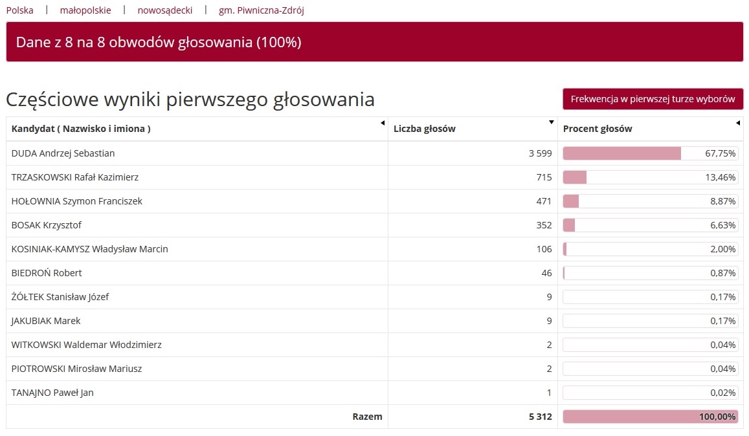The image size is (749, 436).
Task: Click TRZASKOWSKI's 13,46% percentage bar
Action: coord(650,177)
